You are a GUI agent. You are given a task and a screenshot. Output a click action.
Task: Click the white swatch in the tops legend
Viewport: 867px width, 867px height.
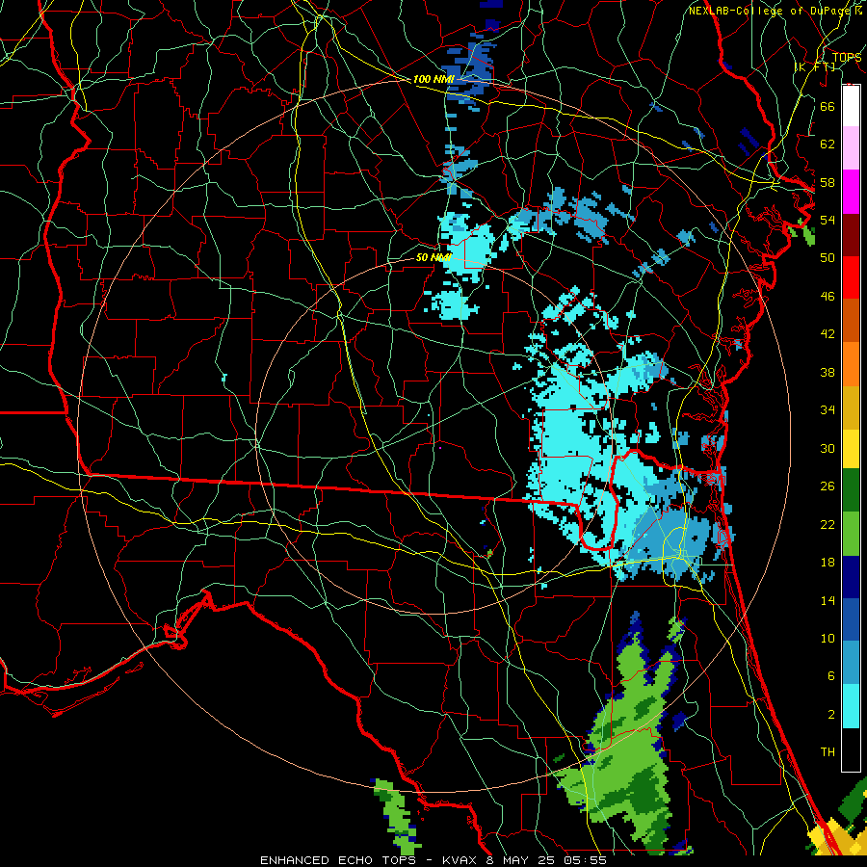click(851, 106)
